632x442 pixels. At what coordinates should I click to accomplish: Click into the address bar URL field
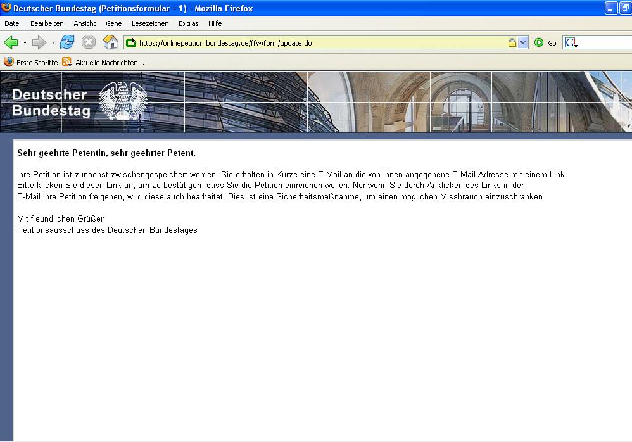(x=317, y=42)
